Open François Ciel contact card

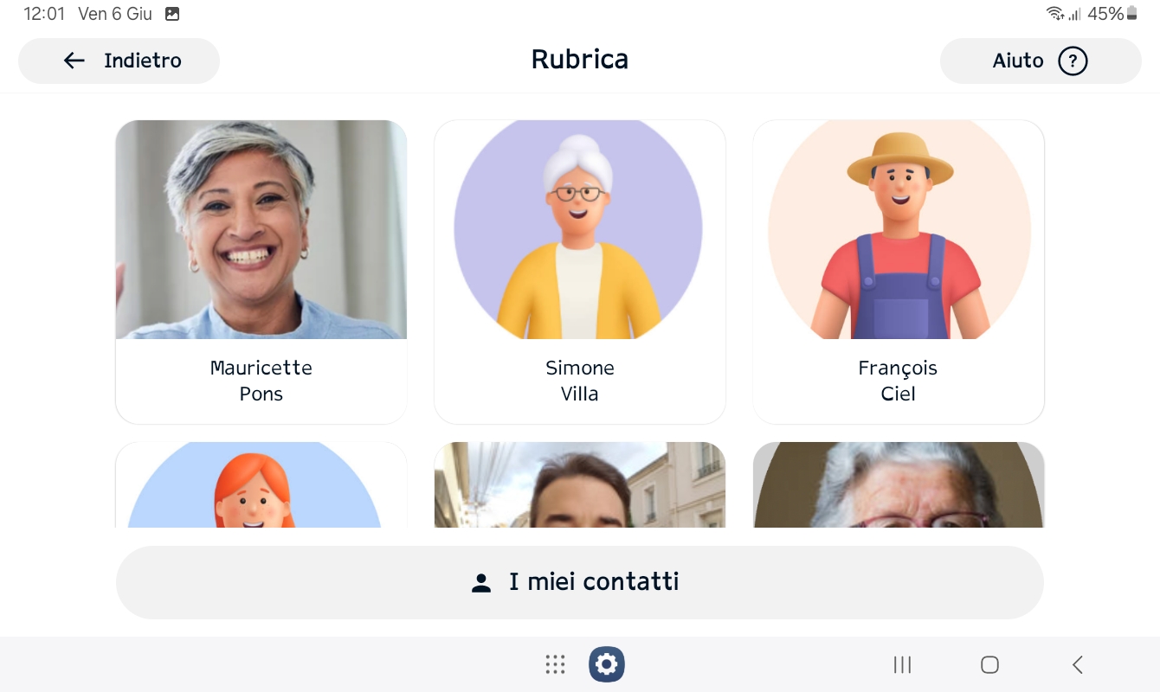click(x=899, y=272)
